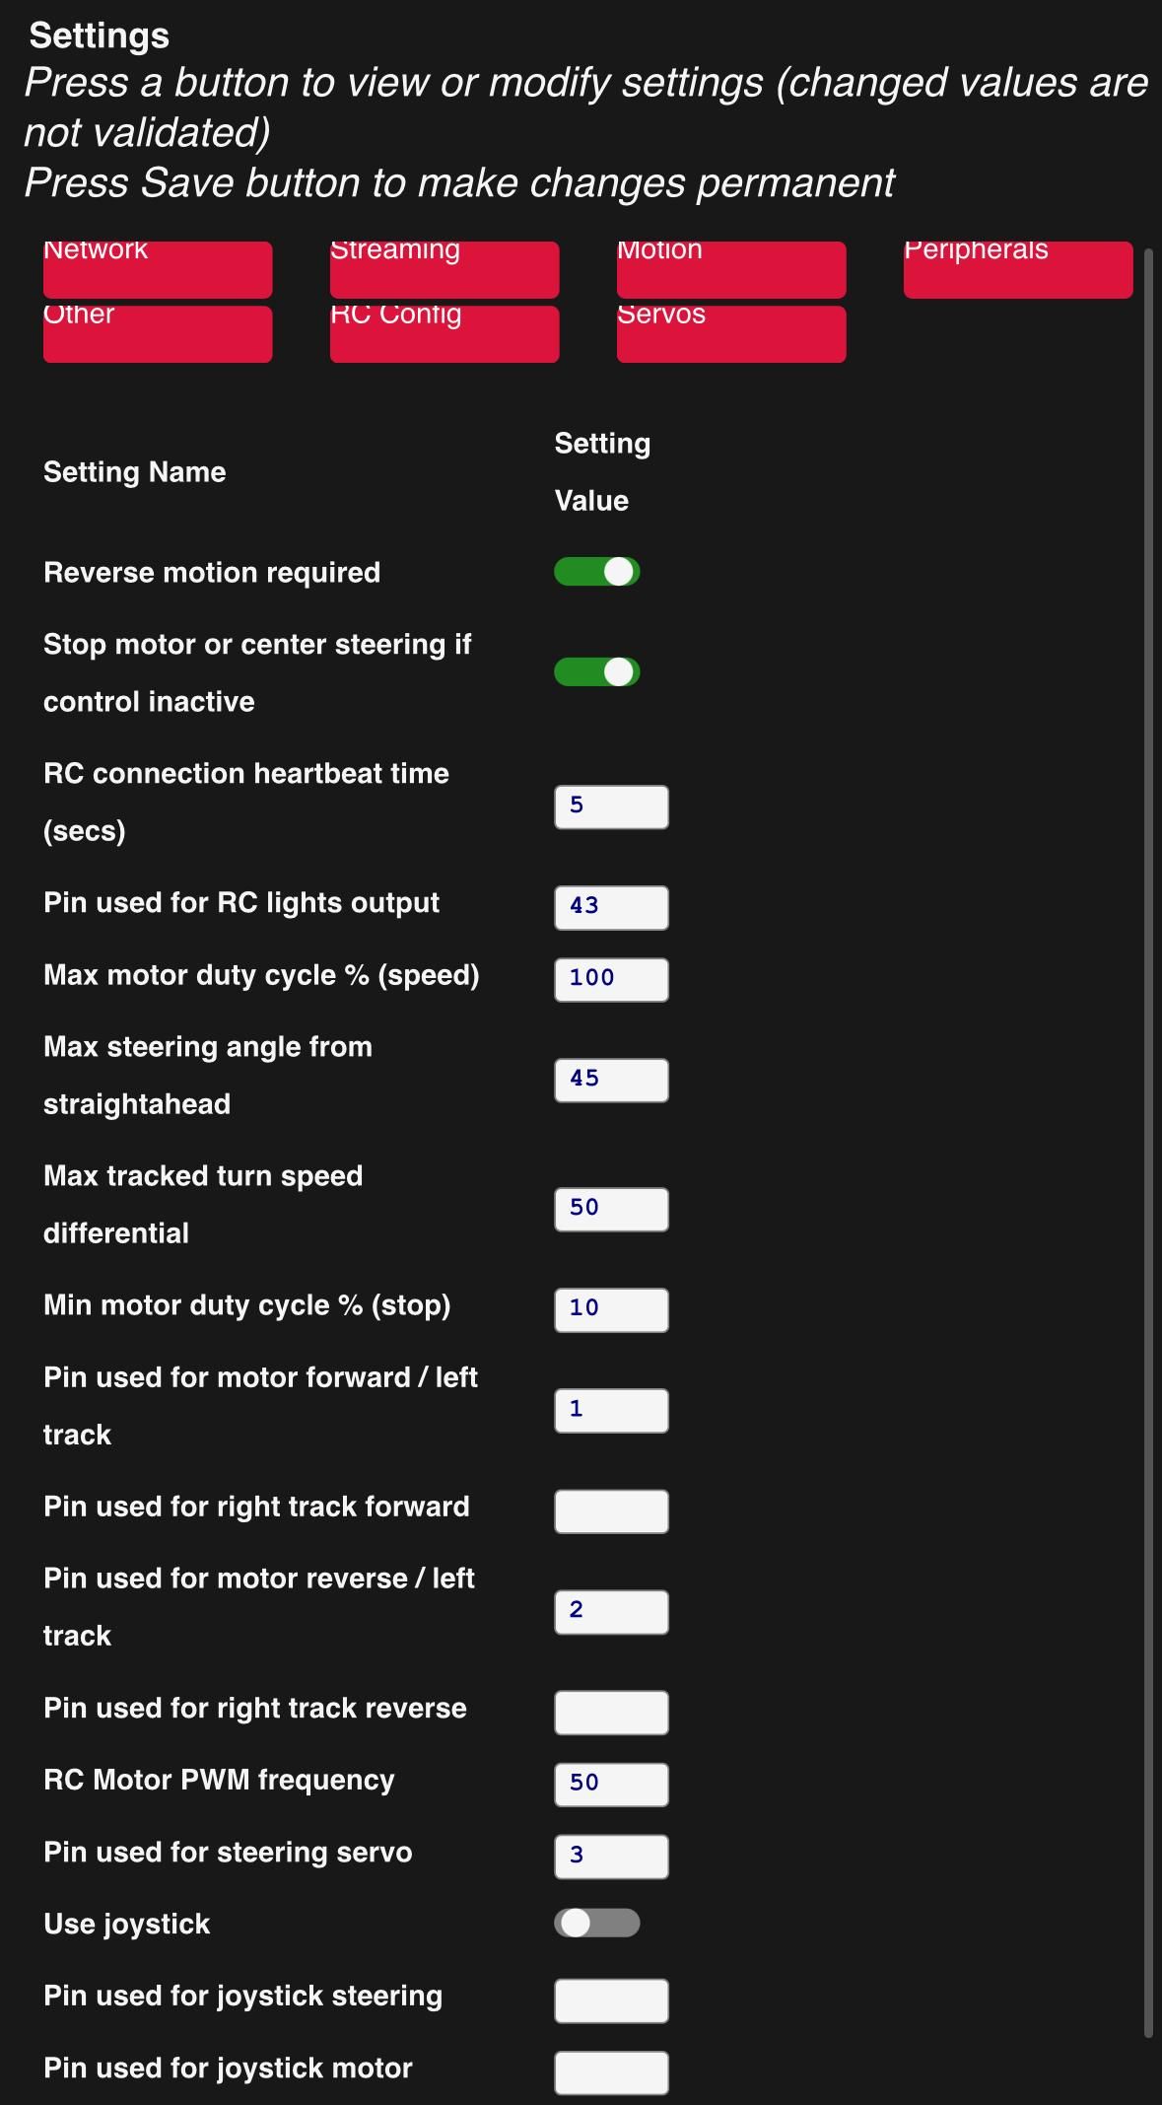This screenshot has width=1162, height=2105.
Task: Open the Servos settings section
Action: [x=731, y=334]
